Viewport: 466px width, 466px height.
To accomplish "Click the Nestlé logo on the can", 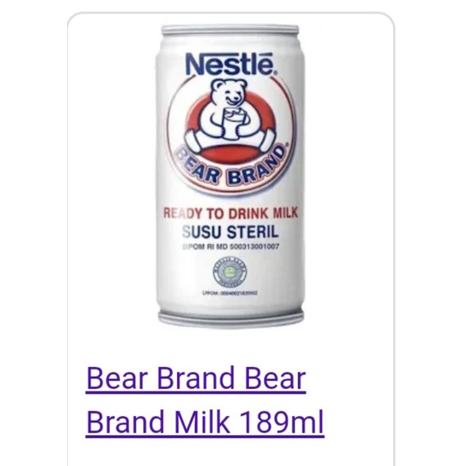I will pos(231,64).
